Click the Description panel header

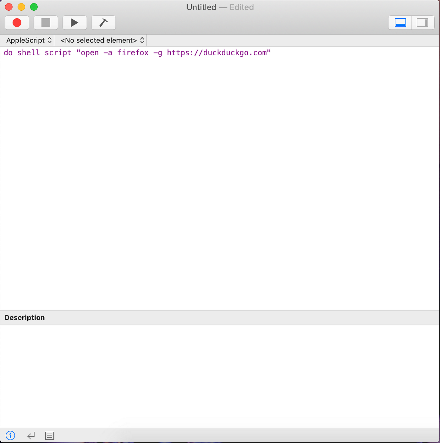tap(220, 318)
